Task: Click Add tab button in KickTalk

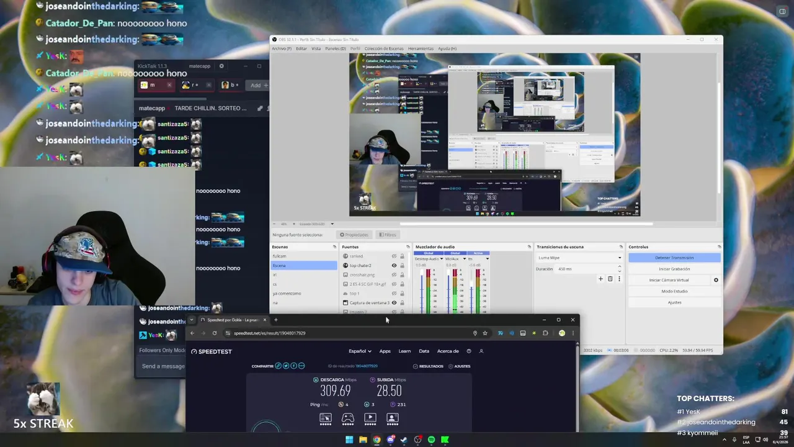Action: (x=259, y=85)
